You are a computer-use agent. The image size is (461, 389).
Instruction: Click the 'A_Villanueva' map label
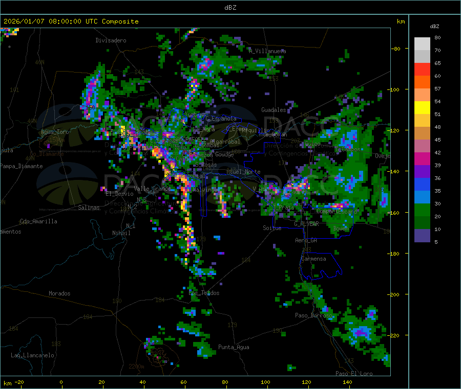[267, 51]
